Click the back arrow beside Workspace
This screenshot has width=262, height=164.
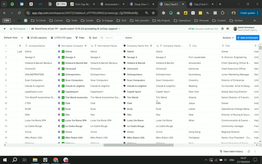5,29
